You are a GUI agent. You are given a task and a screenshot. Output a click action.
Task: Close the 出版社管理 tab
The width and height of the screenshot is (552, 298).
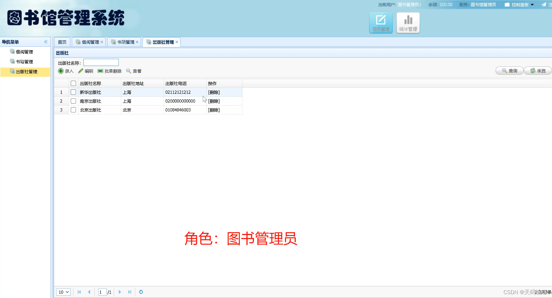click(x=177, y=42)
